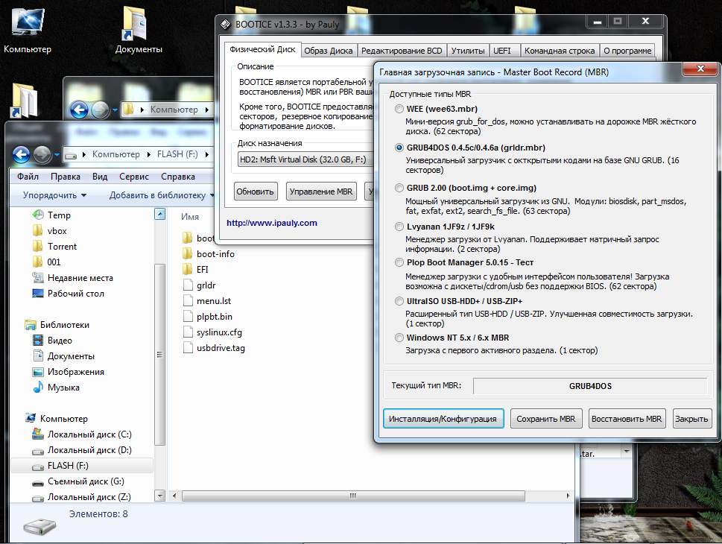
Task: Click the back arrow in FLASH explorer window
Action: 22,154
